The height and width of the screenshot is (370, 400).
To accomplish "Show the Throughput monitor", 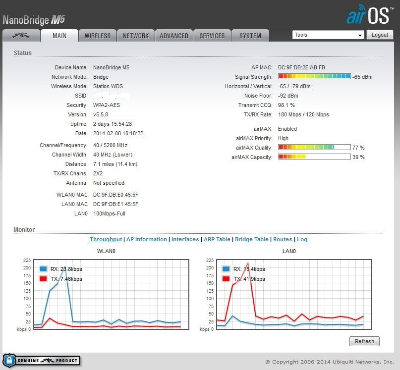I will pos(106,239).
